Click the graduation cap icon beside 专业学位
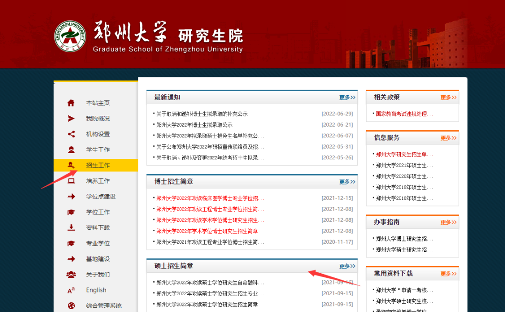 pos(71,243)
